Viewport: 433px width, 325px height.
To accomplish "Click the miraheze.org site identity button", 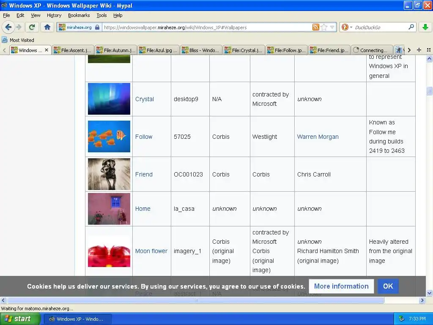I will tap(79, 28).
